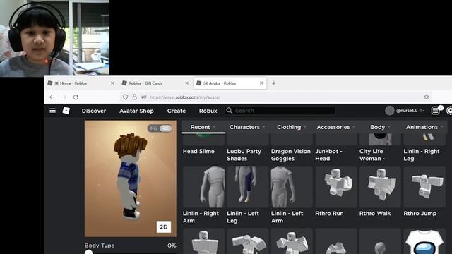Expand the Body category dropdown
The height and width of the screenshot is (254, 452).
(x=380, y=127)
